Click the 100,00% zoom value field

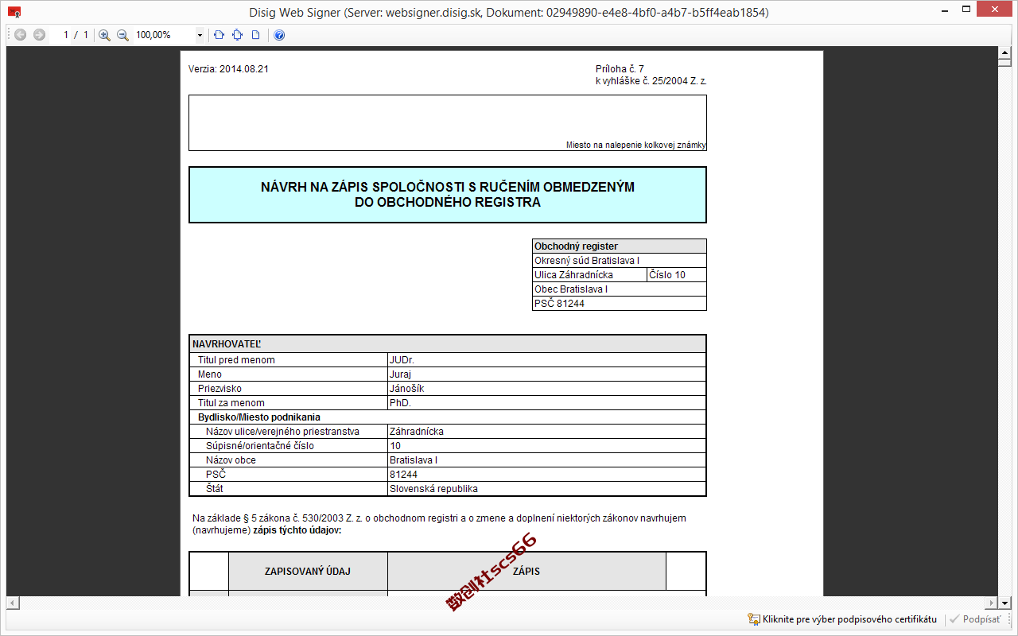coord(163,35)
